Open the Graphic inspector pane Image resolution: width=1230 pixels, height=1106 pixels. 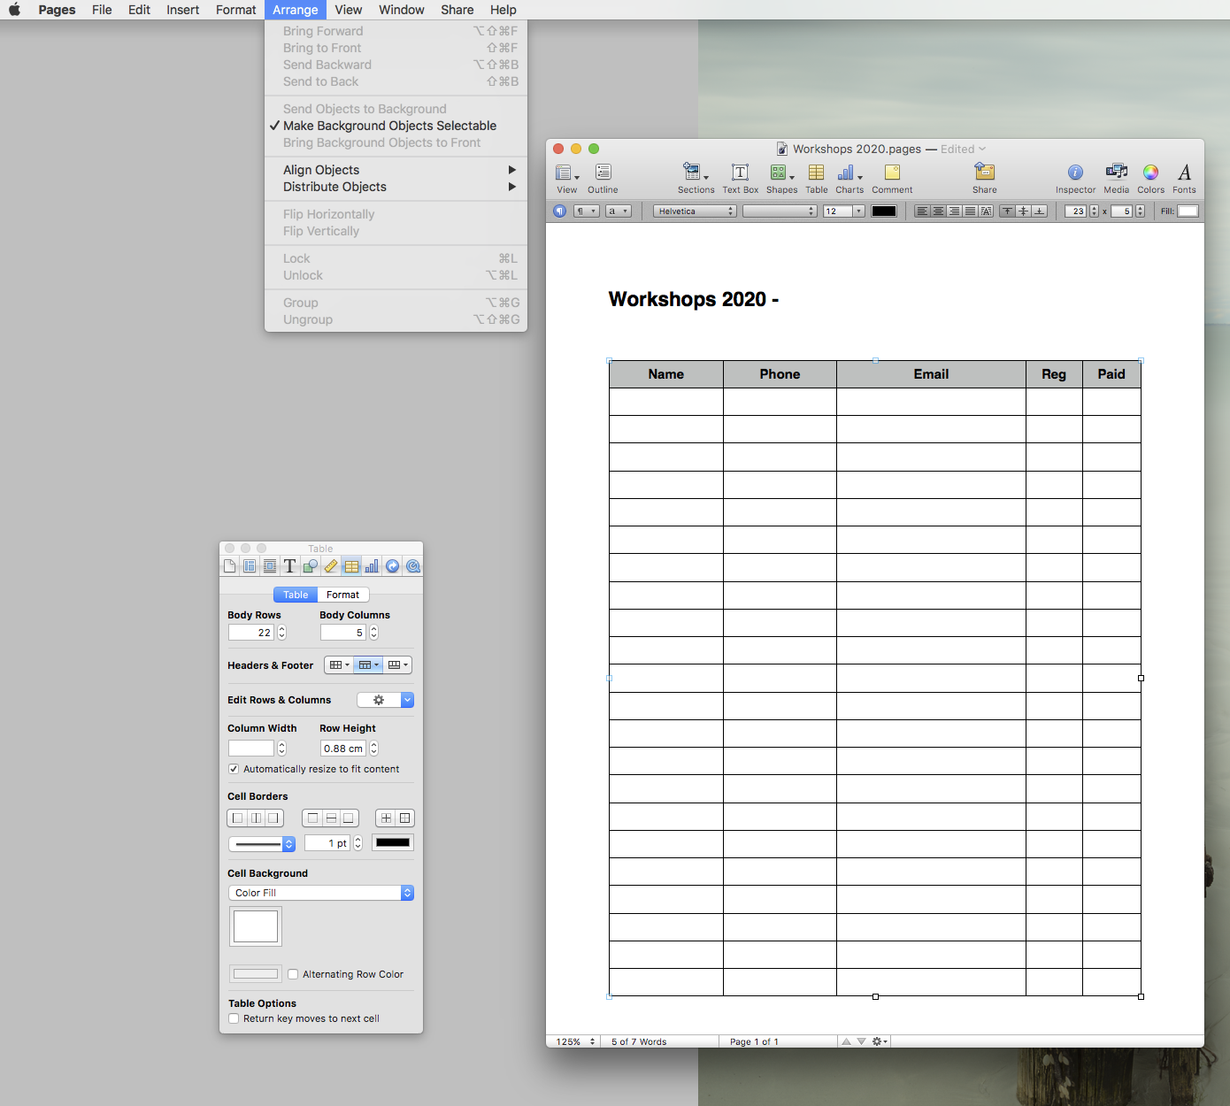(x=311, y=566)
